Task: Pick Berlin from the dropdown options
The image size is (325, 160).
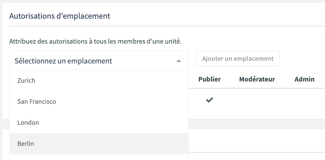Action: 99,144
